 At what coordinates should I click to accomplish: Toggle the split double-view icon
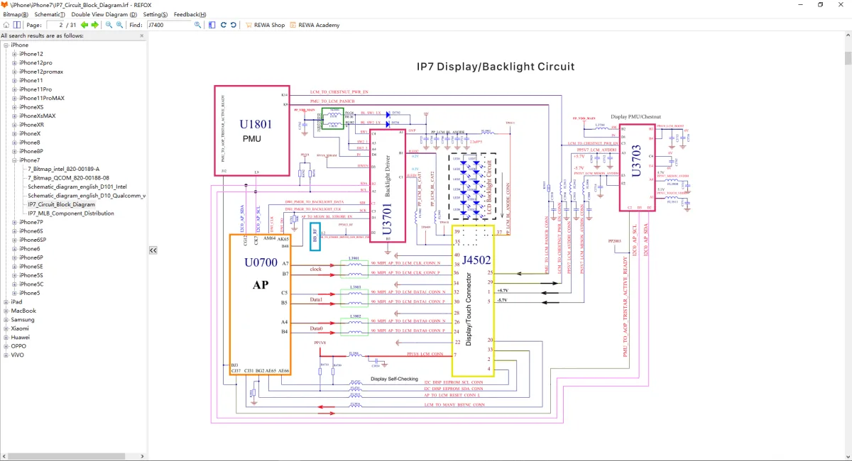point(16,25)
